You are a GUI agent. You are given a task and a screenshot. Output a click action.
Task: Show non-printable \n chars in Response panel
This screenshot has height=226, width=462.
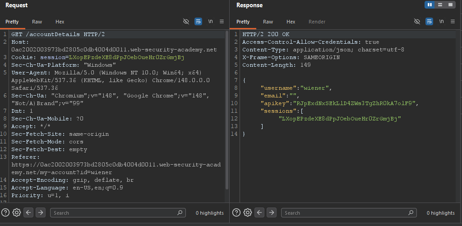click(x=441, y=22)
